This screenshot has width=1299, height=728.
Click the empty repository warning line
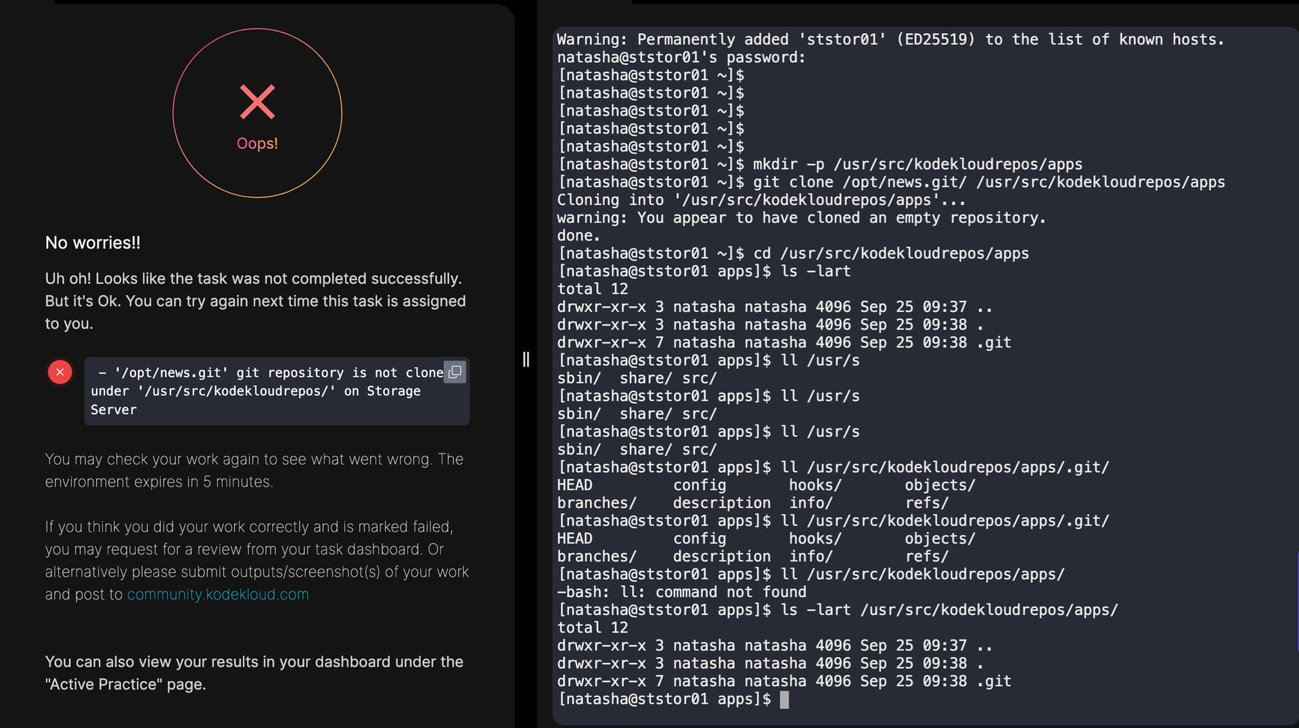coord(801,218)
